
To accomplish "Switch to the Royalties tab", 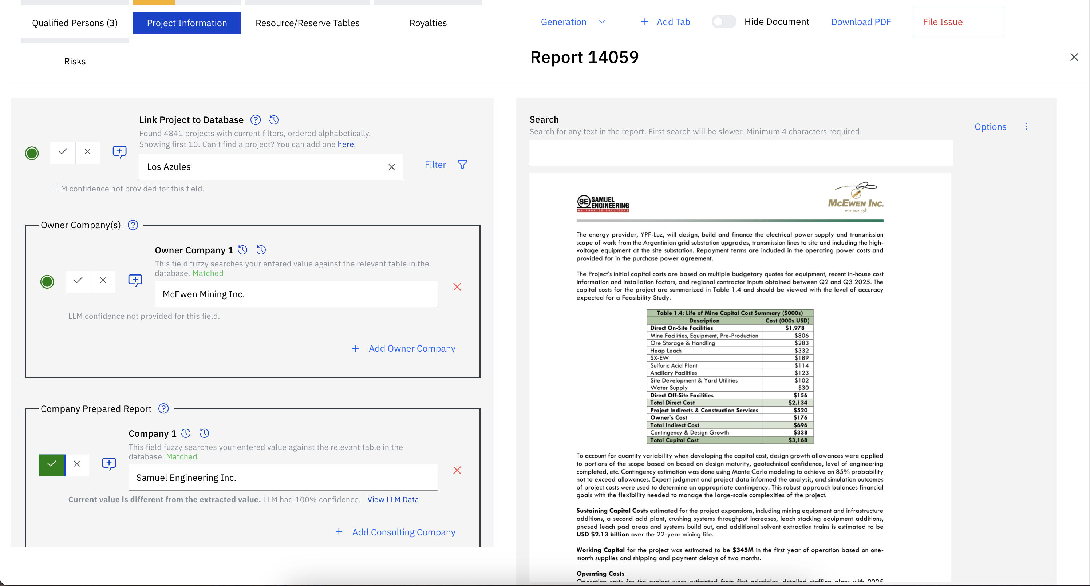I will point(428,23).
